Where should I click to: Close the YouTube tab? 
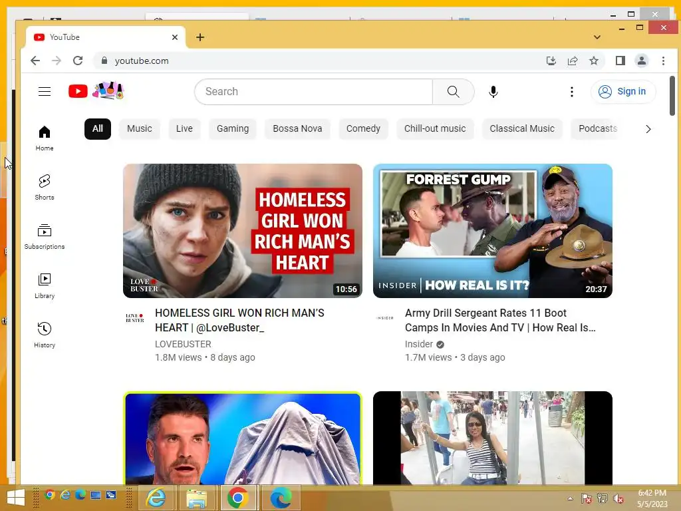(x=175, y=37)
